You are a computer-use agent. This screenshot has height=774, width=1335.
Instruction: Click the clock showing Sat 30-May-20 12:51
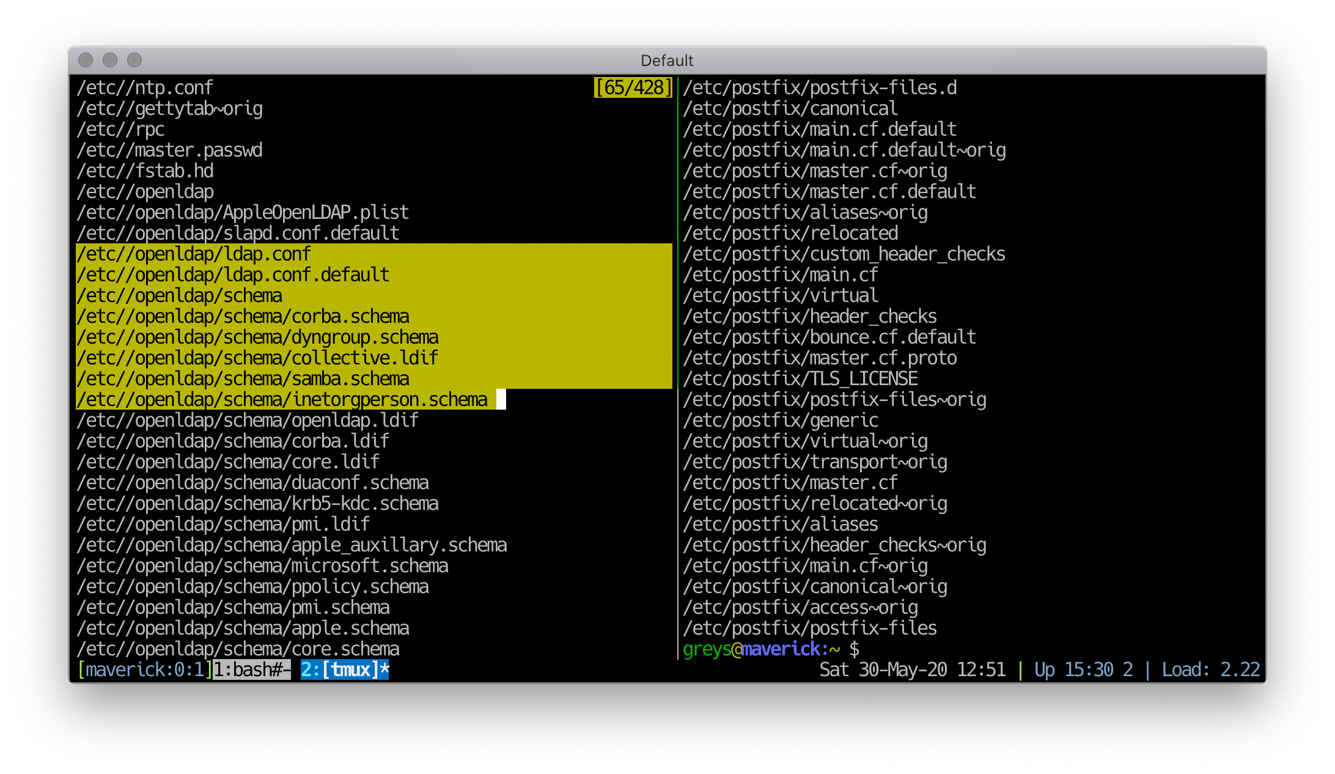[913, 669]
